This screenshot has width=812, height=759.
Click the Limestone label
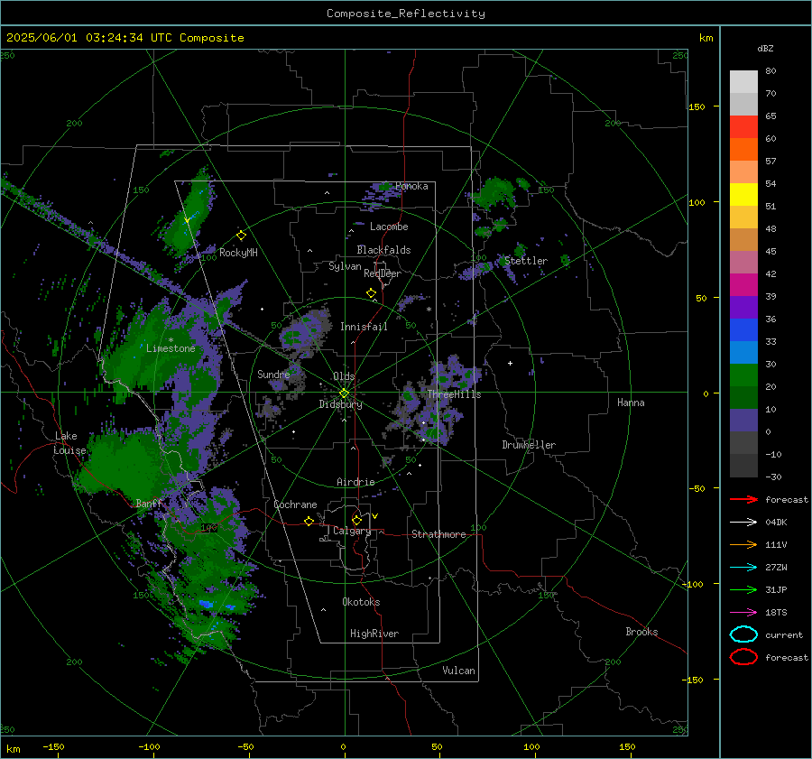171,348
